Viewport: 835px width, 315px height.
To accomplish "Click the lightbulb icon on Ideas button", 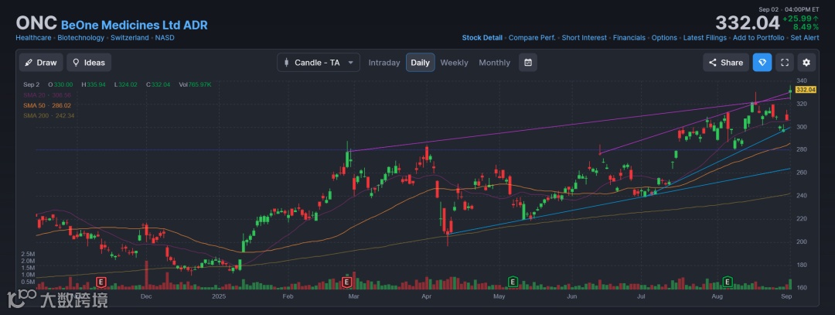I will point(76,63).
